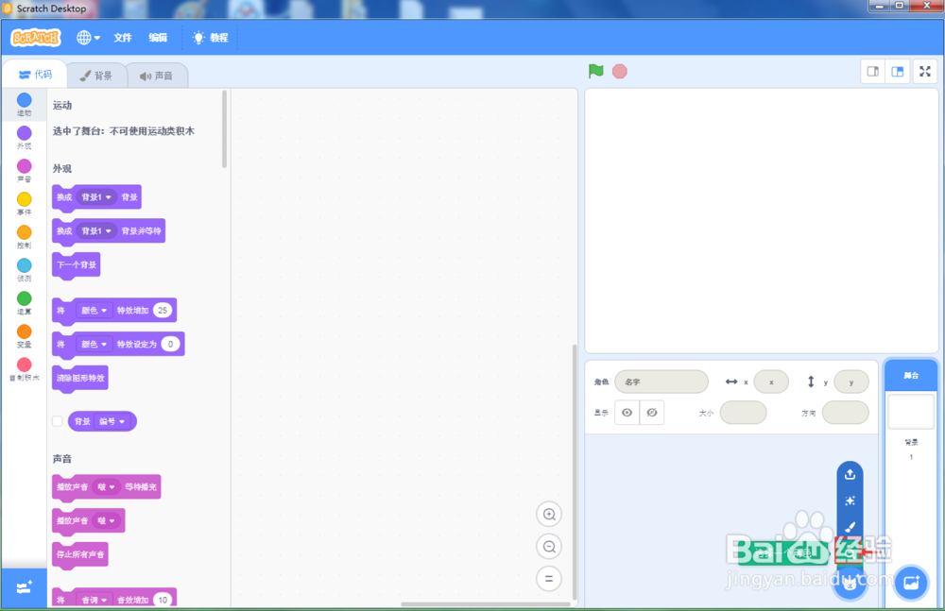Image resolution: width=945 pixels, height=611 pixels.
Task: Select the Motion (运动) block category
Action: pos(24,106)
